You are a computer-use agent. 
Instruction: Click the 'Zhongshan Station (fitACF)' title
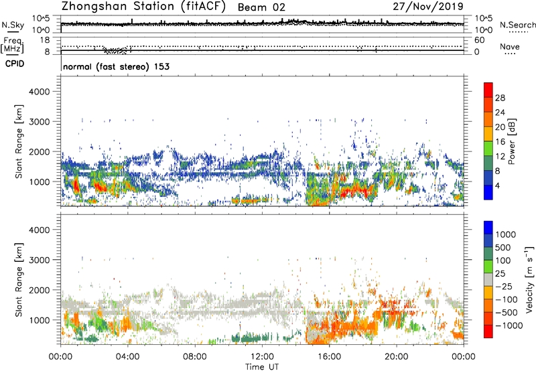click(143, 7)
